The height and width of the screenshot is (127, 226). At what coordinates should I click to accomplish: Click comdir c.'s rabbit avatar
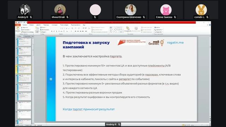point(201,10)
